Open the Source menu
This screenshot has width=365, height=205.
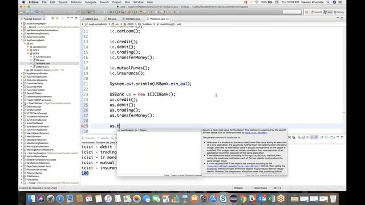(x=63, y=2)
